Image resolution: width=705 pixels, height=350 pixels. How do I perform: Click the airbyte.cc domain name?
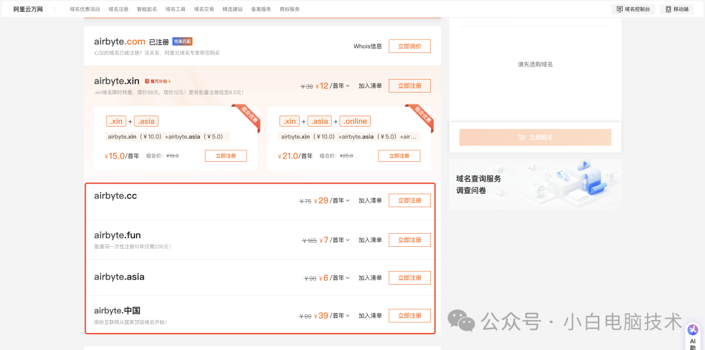[x=116, y=196]
